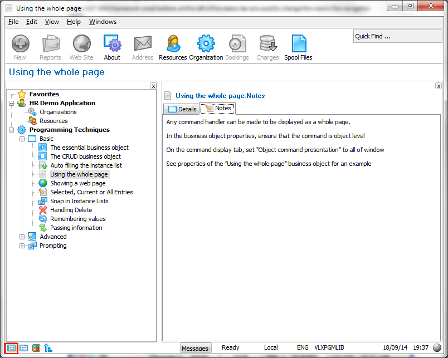Click the Ready status text

pos(231,347)
